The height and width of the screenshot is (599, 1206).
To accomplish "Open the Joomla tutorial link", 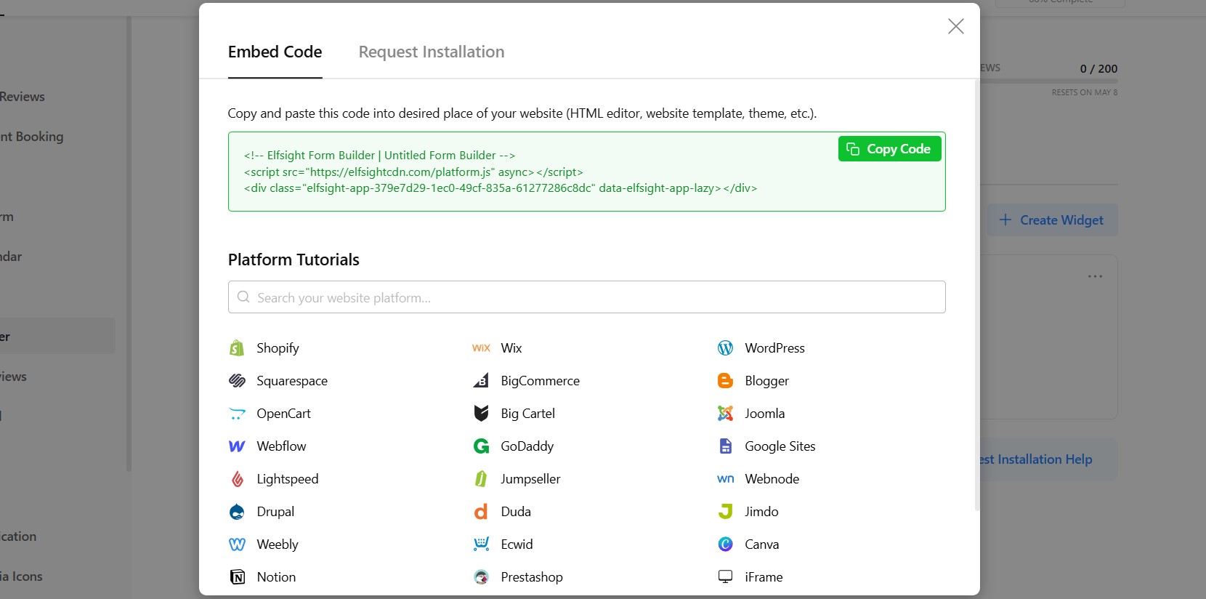I will (x=764, y=414).
